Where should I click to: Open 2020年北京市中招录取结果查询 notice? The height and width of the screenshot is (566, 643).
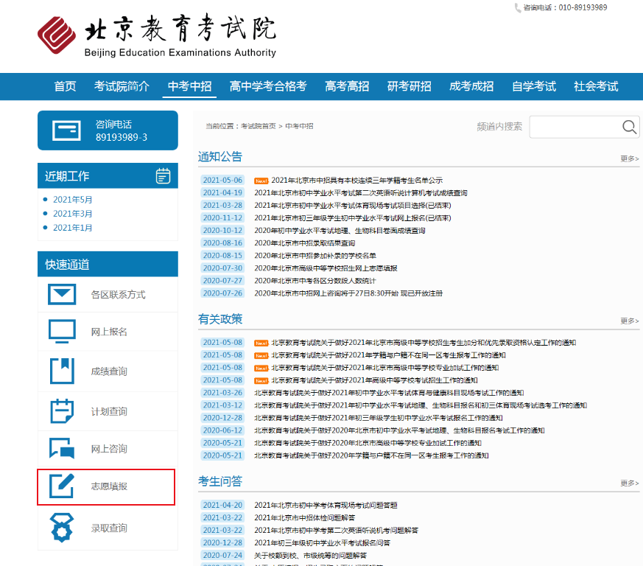(x=305, y=243)
